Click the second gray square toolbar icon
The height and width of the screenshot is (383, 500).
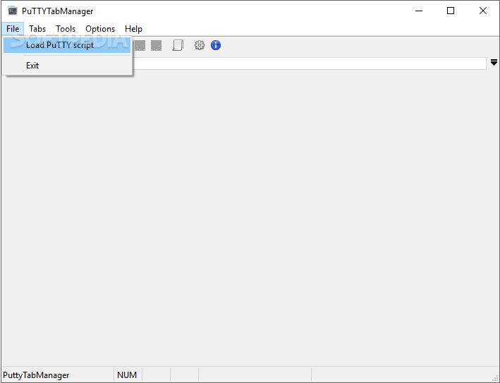(157, 45)
